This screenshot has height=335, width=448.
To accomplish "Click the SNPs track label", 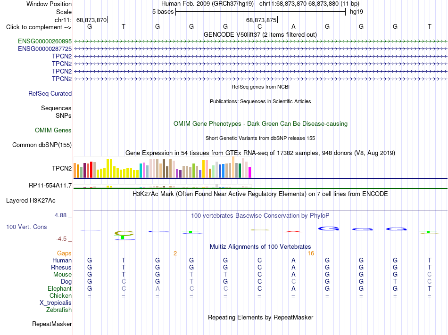I will [64, 116].
